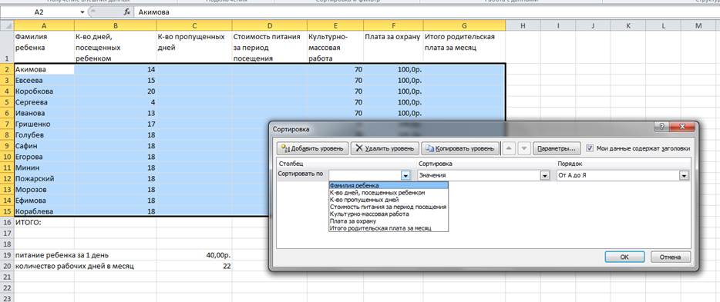Click cell with value 22
The width and height of the screenshot is (720, 302).
194,266
